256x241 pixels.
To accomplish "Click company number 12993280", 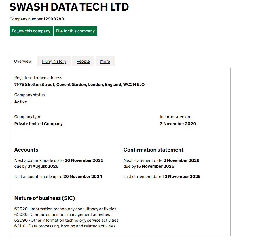I will (54, 19).
